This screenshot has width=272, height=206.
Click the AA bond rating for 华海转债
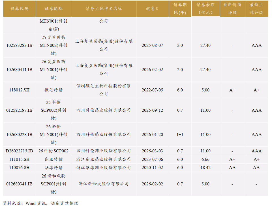232,168
